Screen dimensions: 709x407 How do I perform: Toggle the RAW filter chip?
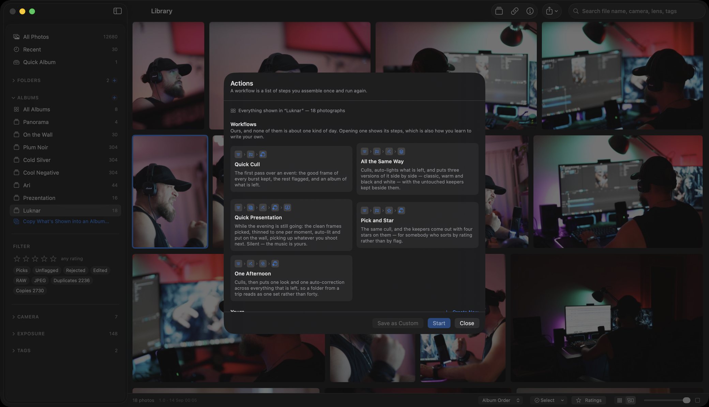(21, 281)
